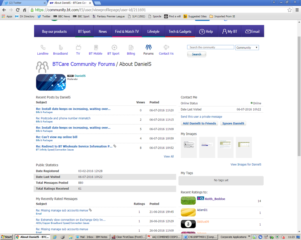Open the first thumbnail in My Images

tap(189, 147)
